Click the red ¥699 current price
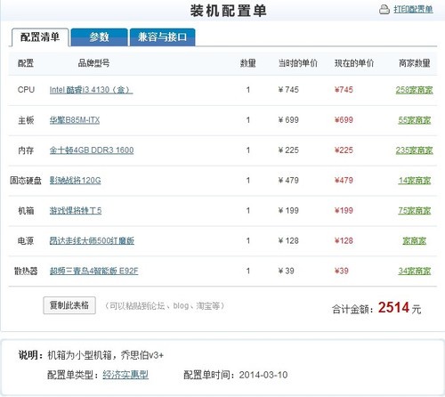Screen dimensions: 445x397 pyautogui.click(x=344, y=120)
